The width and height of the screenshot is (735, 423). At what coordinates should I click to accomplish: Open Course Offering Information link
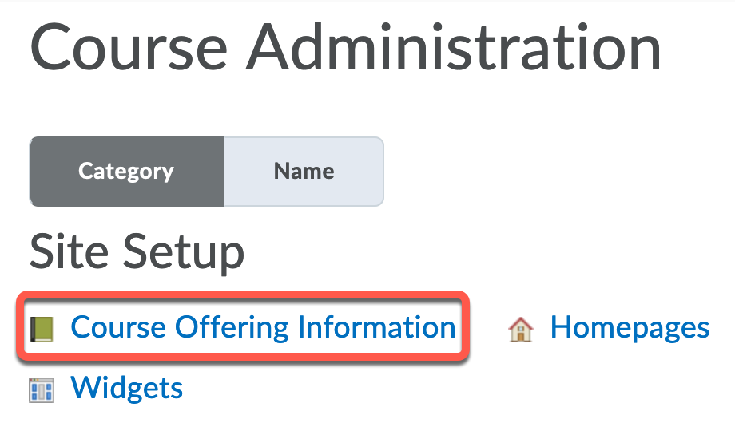[263, 327]
